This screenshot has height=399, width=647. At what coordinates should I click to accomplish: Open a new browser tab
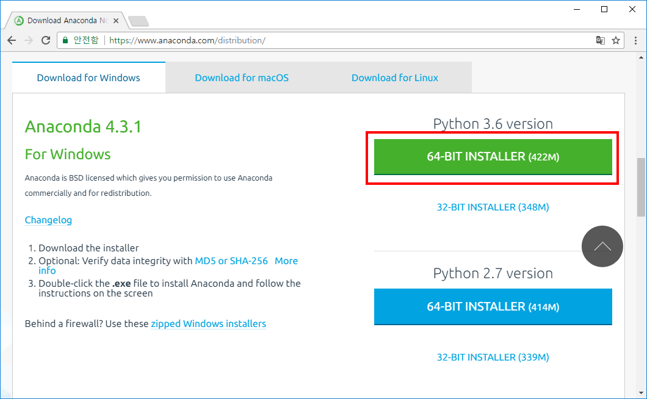tap(138, 21)
